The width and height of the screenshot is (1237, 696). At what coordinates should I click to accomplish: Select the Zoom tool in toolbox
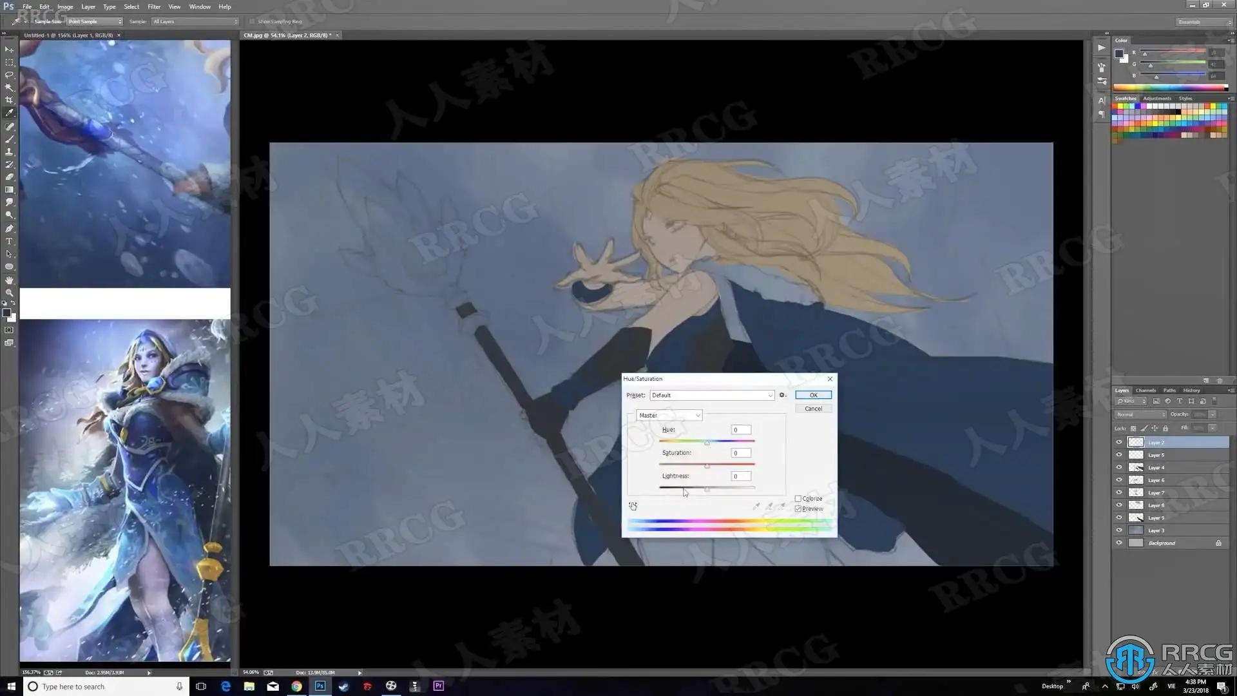9,293
